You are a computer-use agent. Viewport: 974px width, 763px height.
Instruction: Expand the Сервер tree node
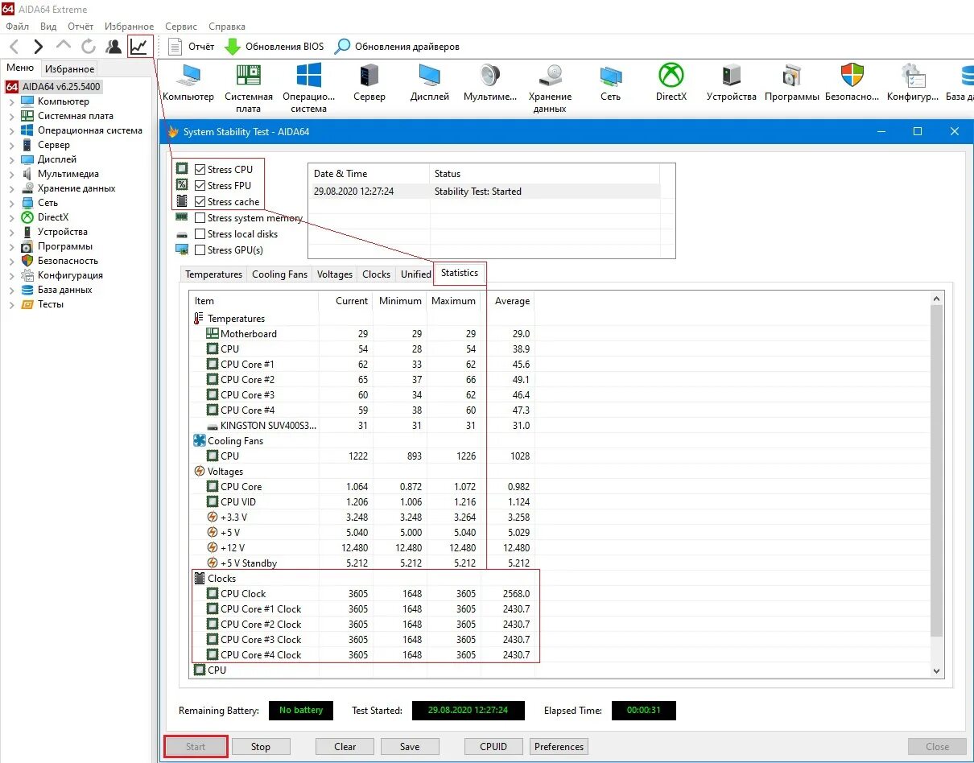(11, 145)
